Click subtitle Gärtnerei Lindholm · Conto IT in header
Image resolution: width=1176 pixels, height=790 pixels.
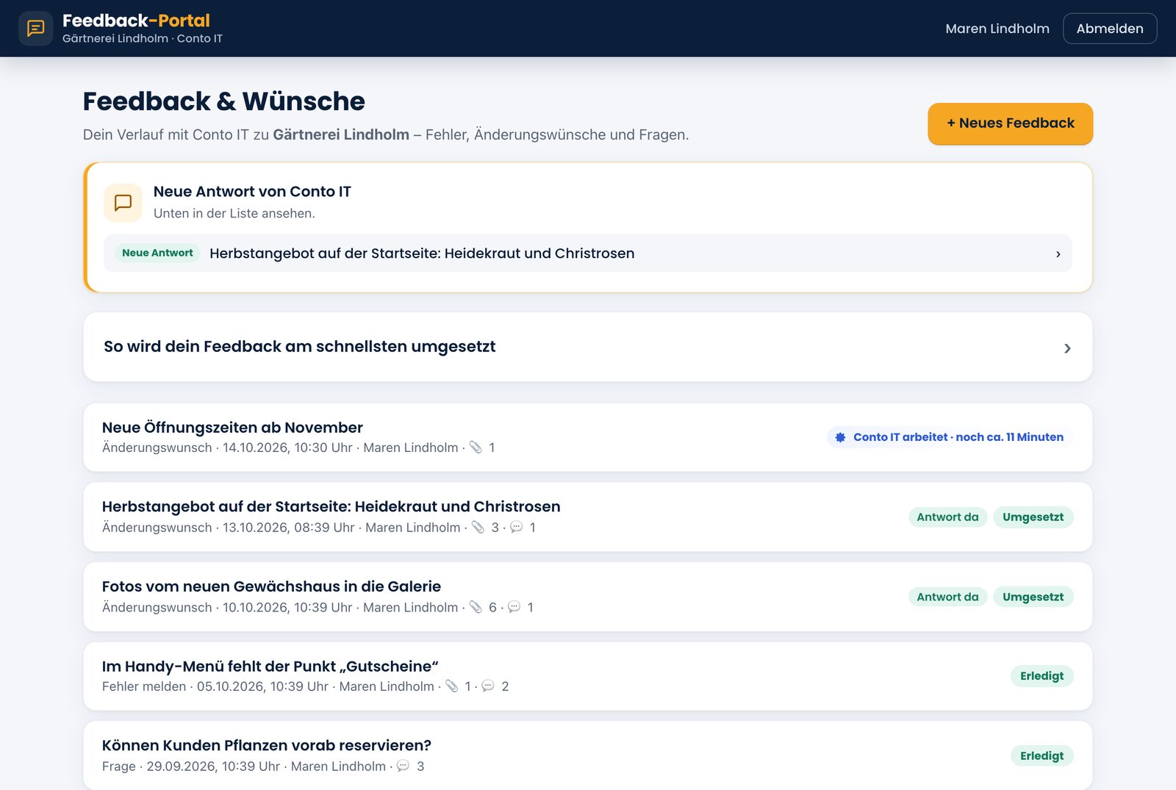143,38
